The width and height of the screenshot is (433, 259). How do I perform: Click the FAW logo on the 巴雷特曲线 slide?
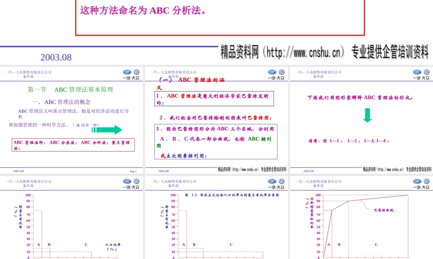[417, 181]
